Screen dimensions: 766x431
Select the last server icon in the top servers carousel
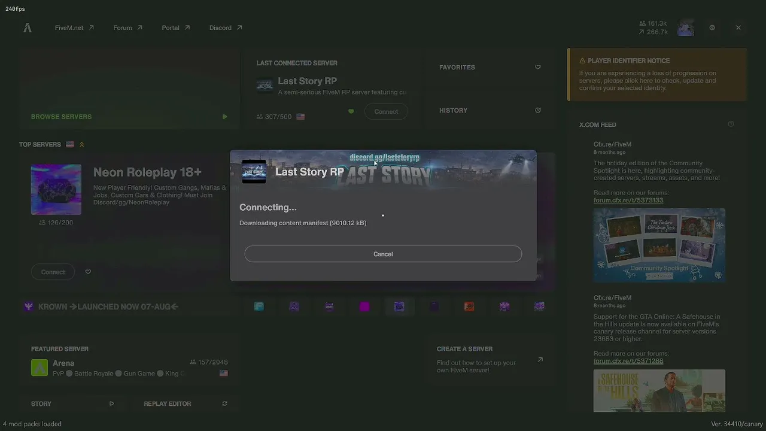(x=539, y=306)
